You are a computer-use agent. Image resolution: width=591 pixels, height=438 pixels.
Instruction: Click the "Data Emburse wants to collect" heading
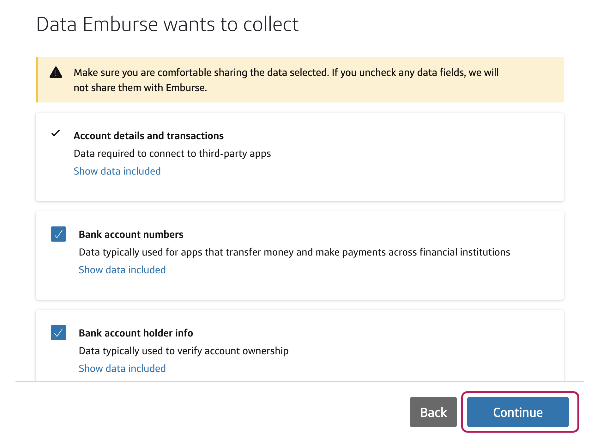(167, 24)
